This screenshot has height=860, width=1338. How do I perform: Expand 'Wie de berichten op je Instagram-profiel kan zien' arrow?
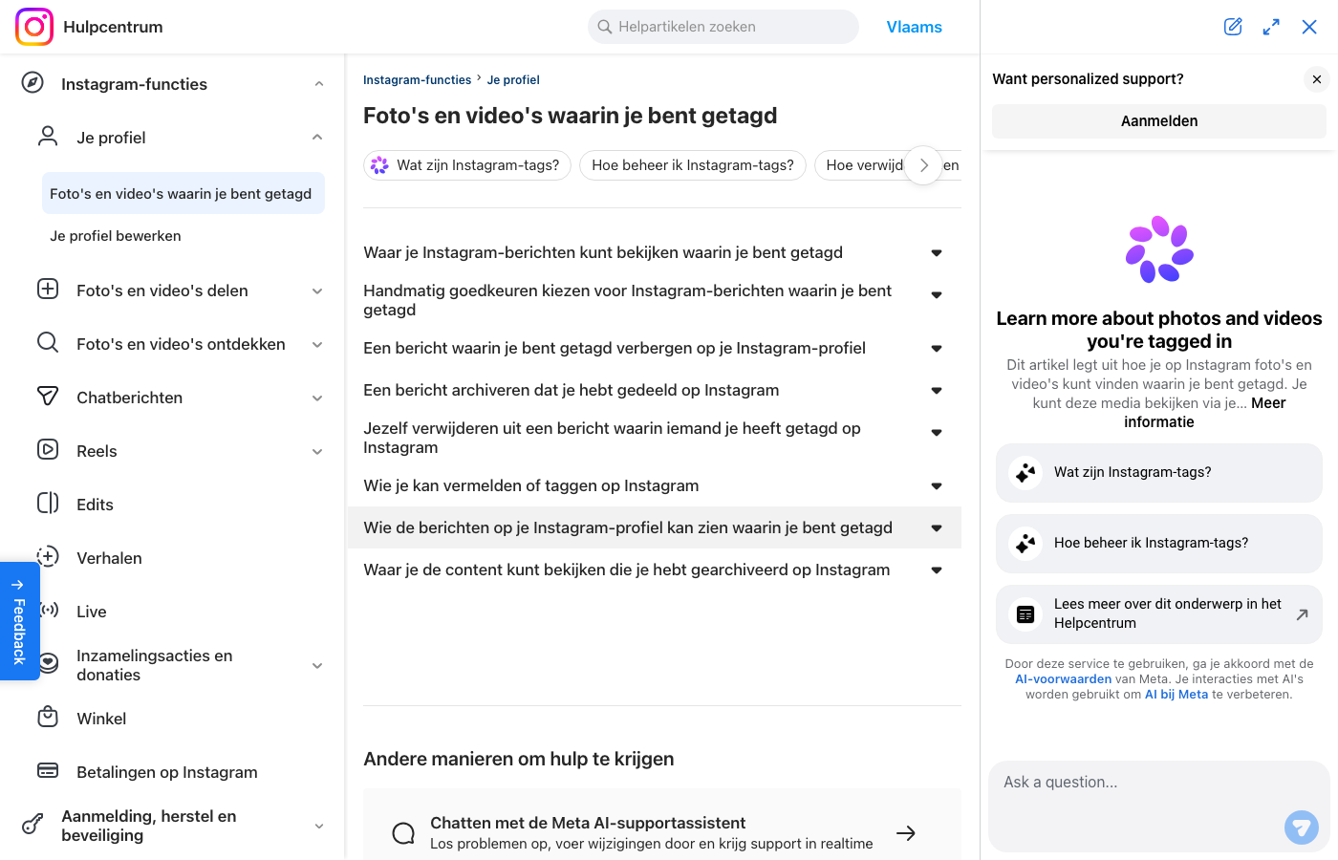tap(937, 528)
